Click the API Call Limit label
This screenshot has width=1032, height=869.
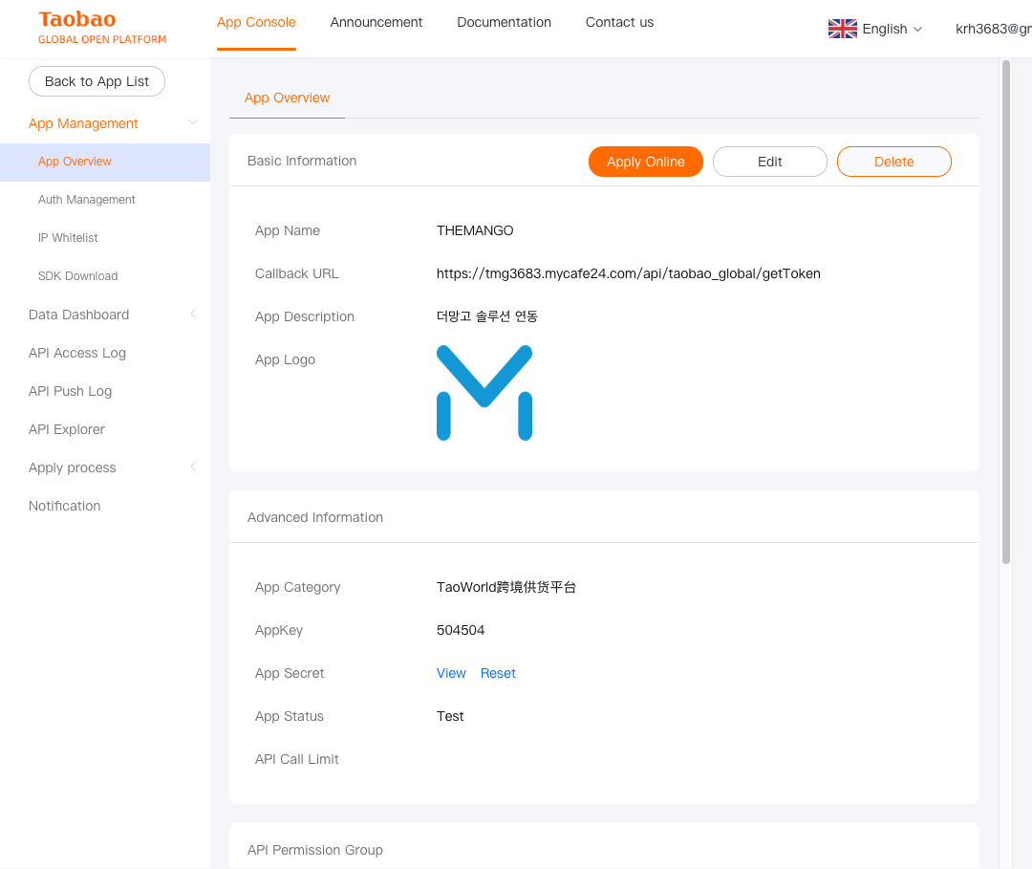tap(296, 759)
